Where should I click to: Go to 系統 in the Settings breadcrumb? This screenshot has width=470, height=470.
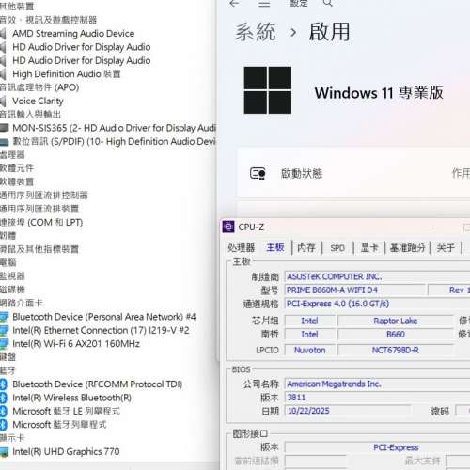click(256, 32)
